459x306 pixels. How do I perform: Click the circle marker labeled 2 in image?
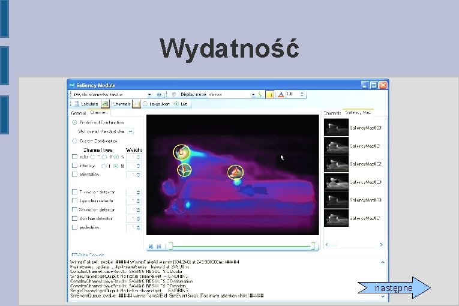coord(235,172)
